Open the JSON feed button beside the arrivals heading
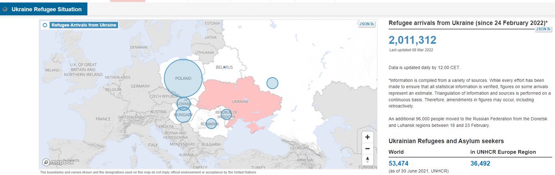Screen dimensions: 555x175 [x=543, y=29]
